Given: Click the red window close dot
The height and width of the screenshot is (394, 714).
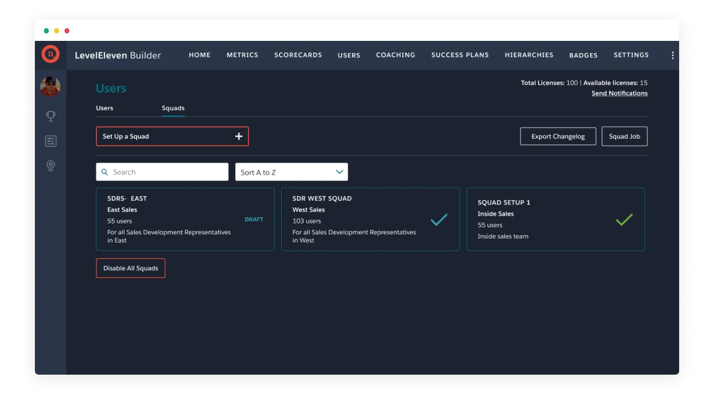Looking at the screenshot, I should click(x=67, y=31).
